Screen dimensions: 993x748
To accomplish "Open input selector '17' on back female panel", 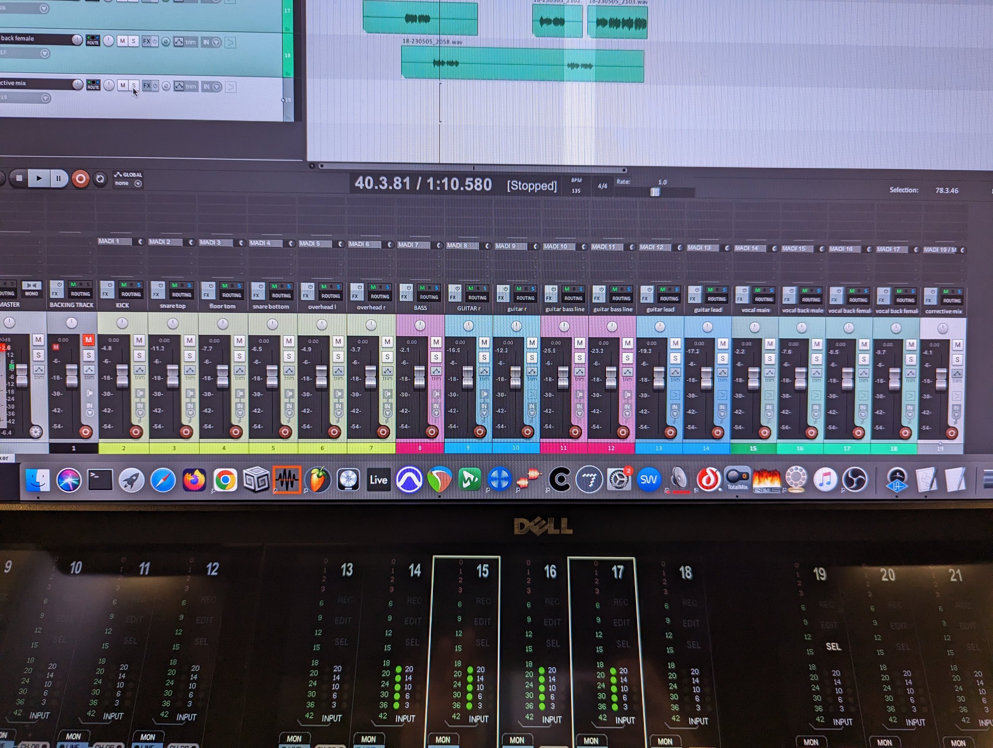I will 25,53.
